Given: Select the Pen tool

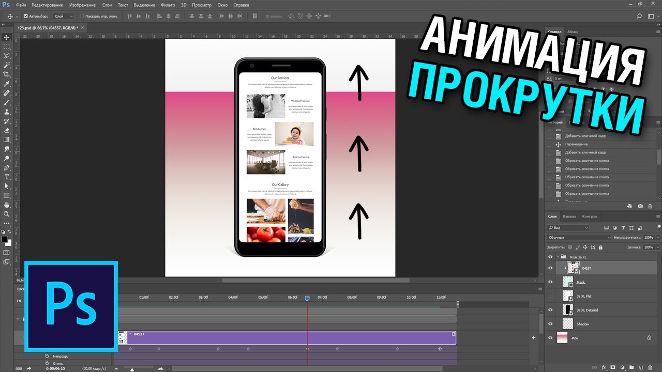Looking at the screenshot, I should pyautogui.click(x=7, y=167).
